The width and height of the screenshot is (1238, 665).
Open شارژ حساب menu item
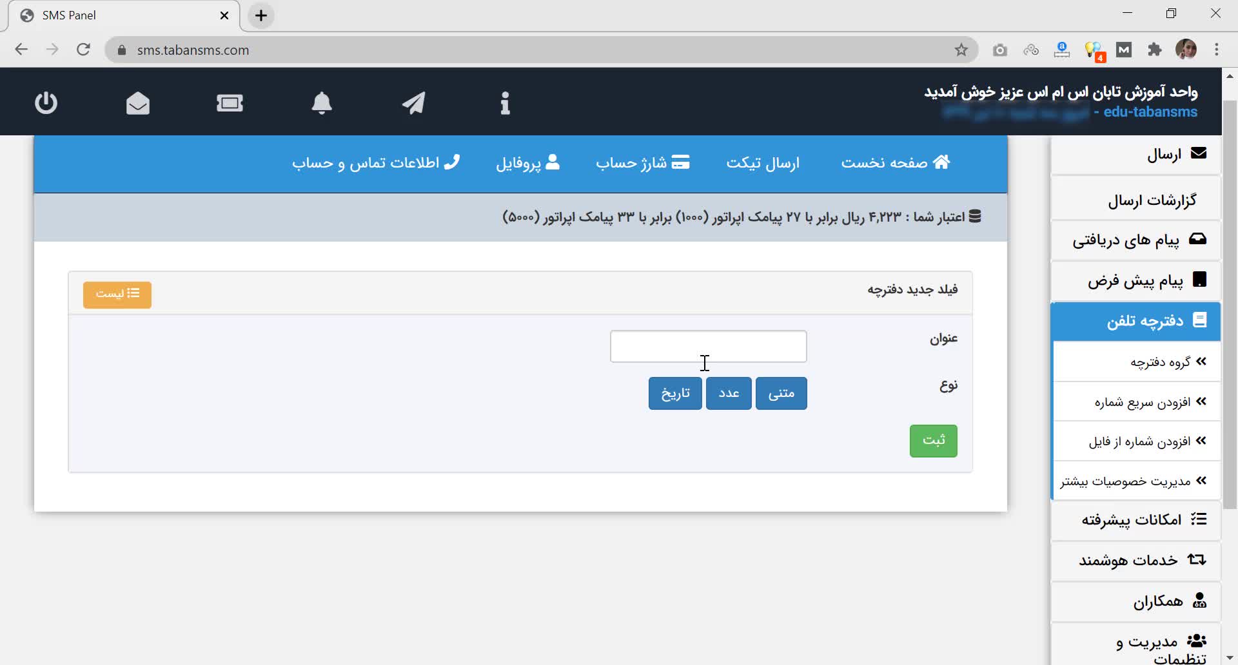pos(642,163)
